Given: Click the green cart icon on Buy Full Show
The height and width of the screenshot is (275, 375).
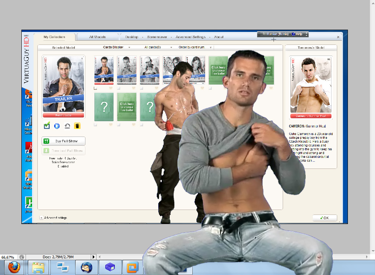Looking at the screenshot, I should click(47, 141).
